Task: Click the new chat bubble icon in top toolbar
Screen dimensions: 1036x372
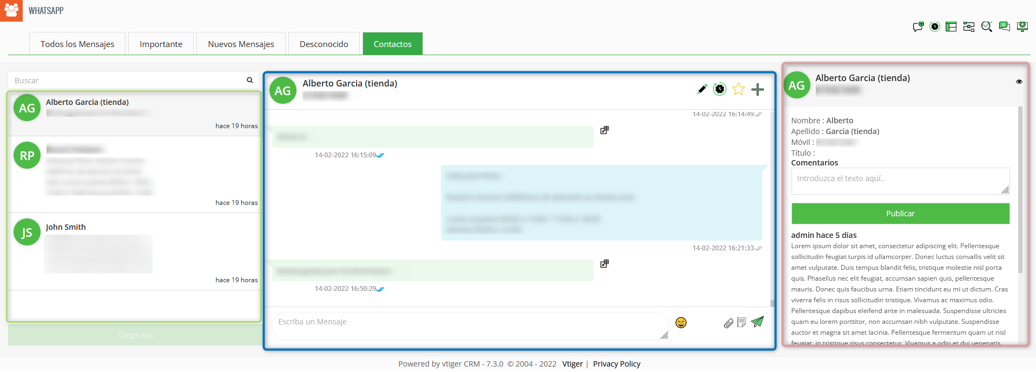Action: tap(918, 27)
